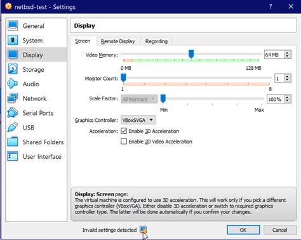This screenshot has height=240, width=301.
Task: Click the Invalid settings detected text
Action: (109, 230)
